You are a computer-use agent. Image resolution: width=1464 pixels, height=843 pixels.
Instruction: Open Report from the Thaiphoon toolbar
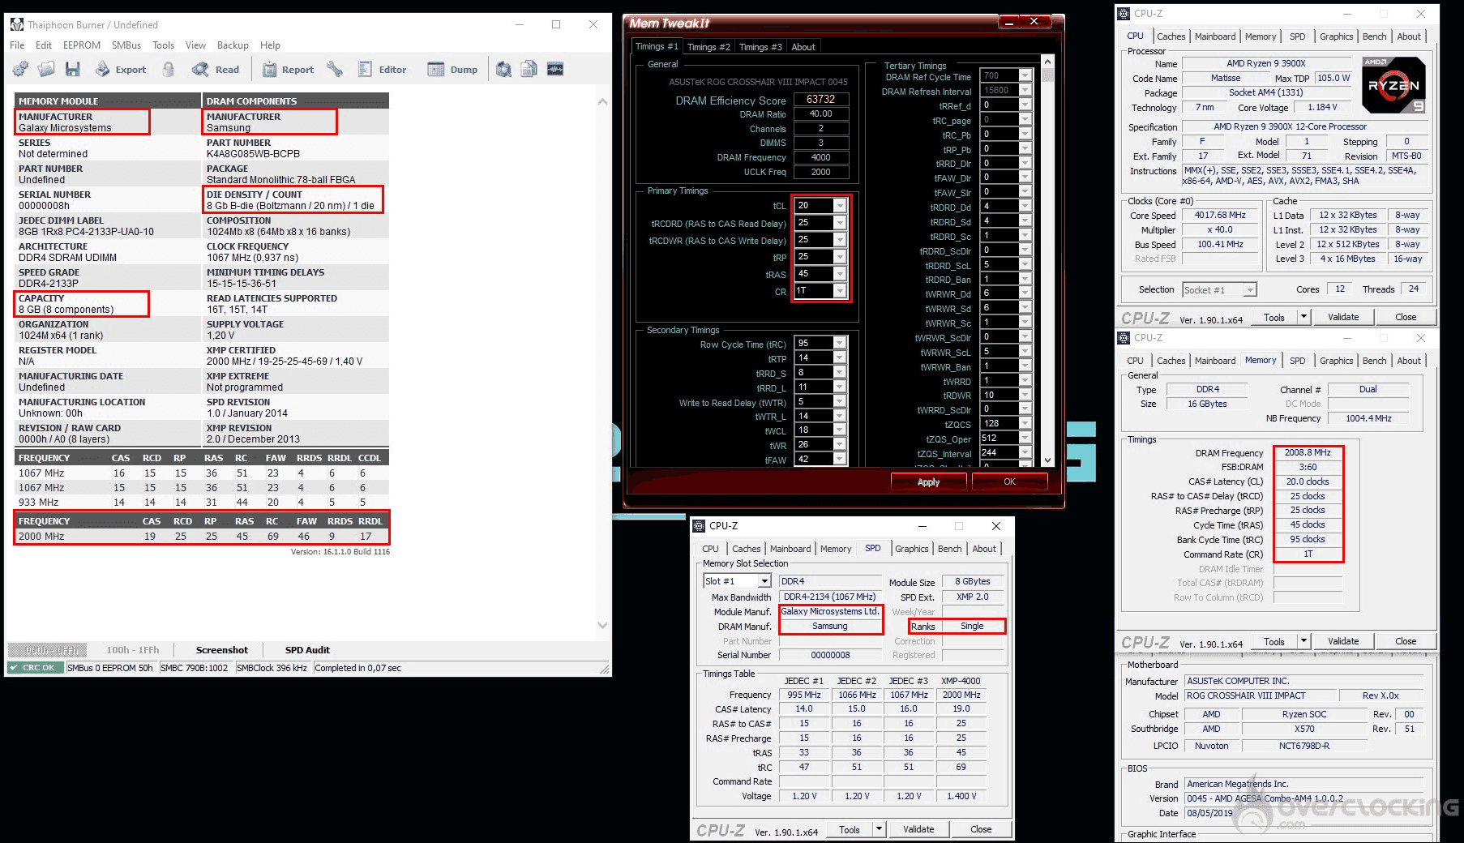288,70
